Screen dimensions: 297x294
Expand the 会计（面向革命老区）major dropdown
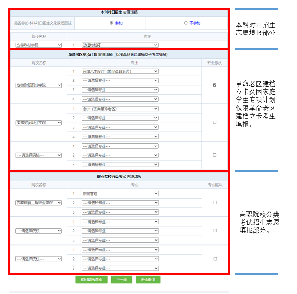tap(120, 109)
